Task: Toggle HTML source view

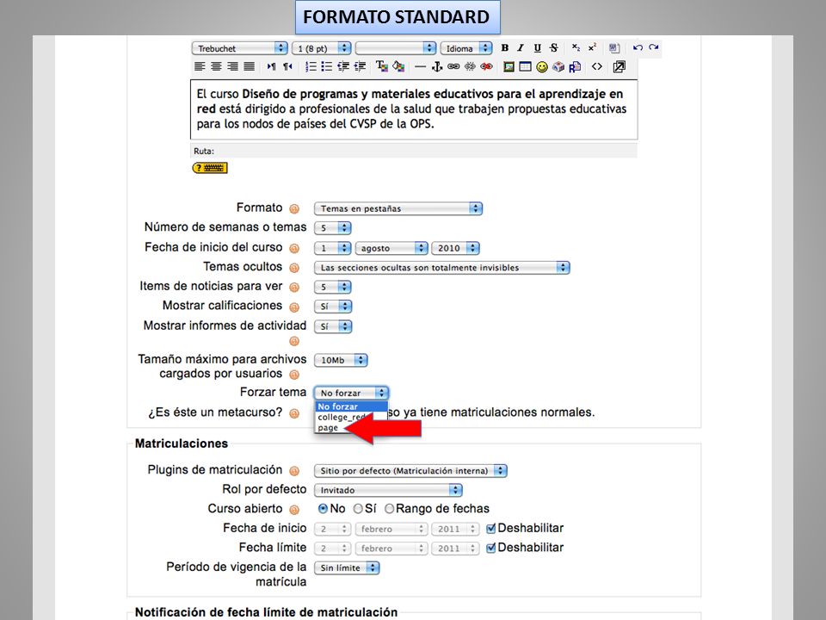Action: [597, 66]
